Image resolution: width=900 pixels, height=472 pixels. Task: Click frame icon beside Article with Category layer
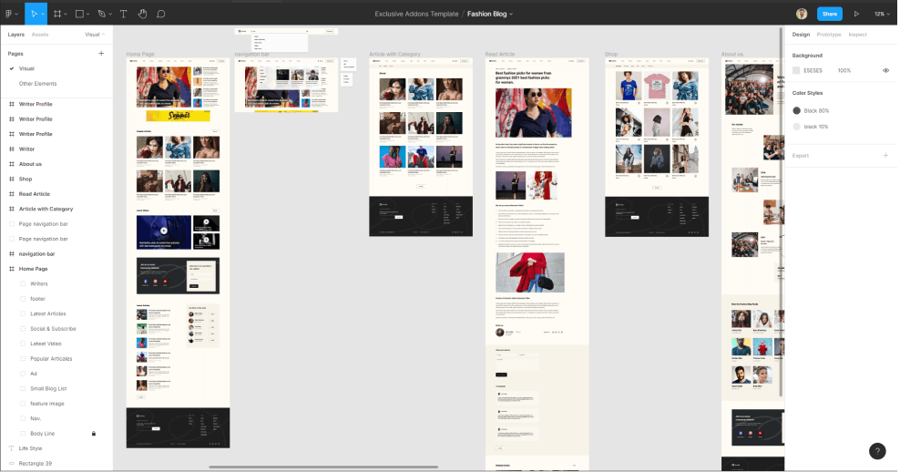[x=12, y=209]
